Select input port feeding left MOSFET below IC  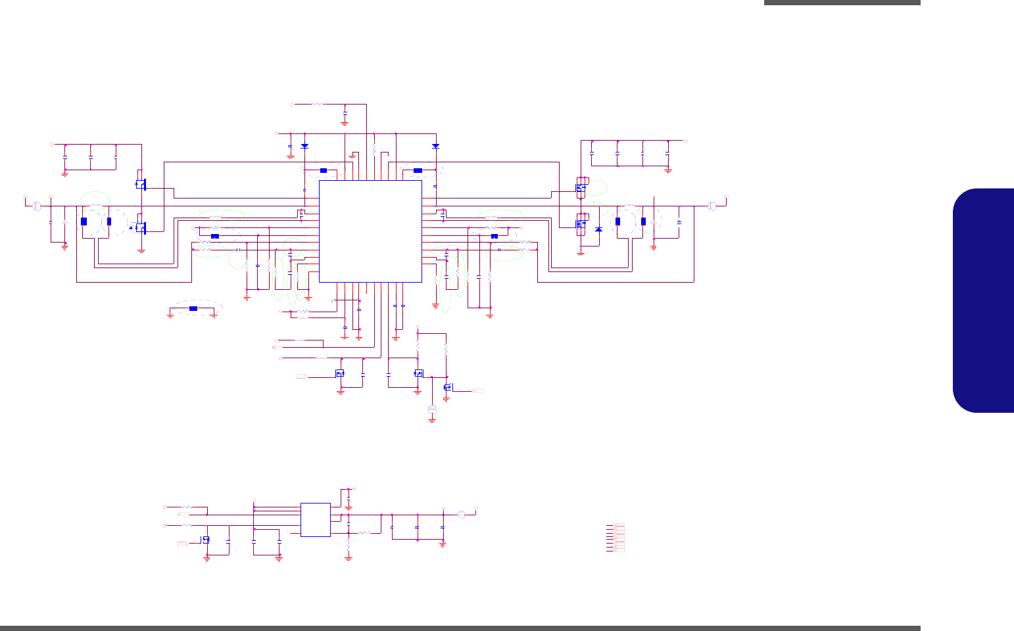point(302,377)
